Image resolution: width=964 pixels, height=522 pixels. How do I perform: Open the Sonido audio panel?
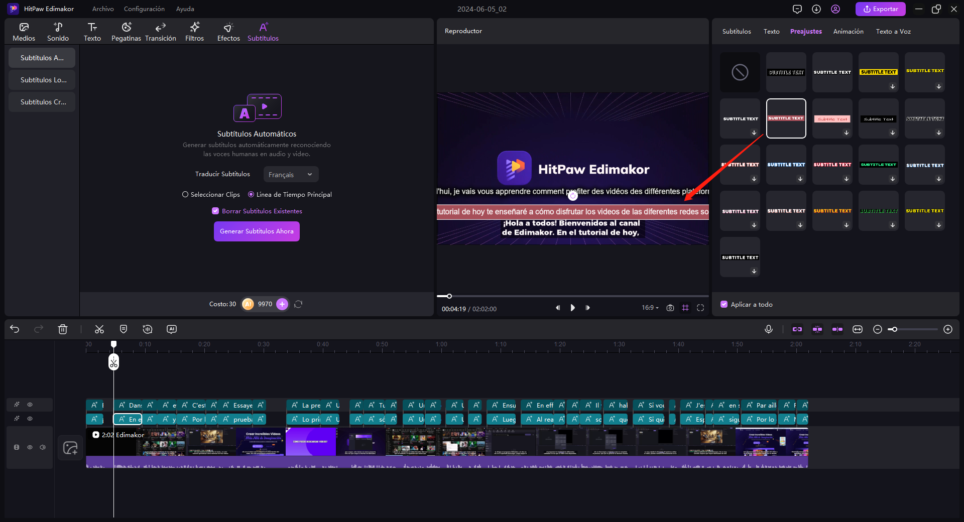58,32
